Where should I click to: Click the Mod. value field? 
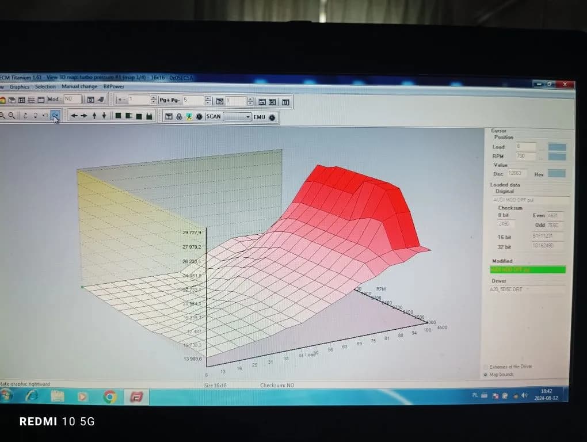72,100
